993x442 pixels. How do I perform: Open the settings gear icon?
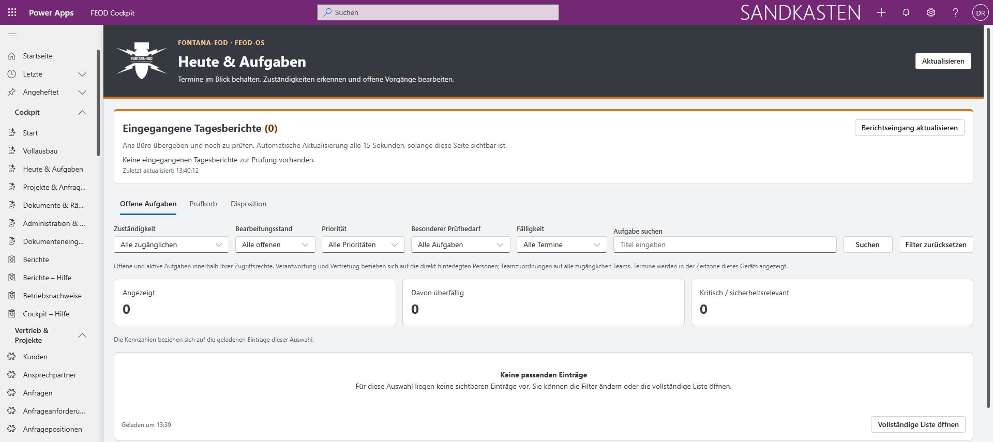931,12
